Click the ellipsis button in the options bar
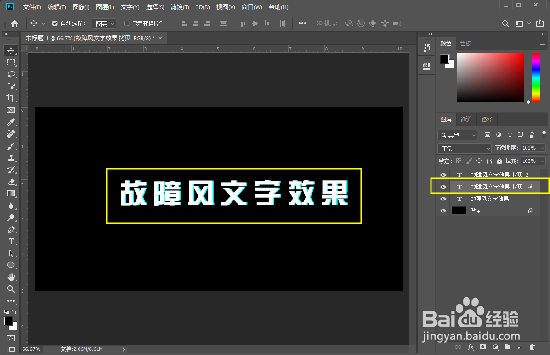The width and height of the screenshot is (550, 355). coord(302,23)
